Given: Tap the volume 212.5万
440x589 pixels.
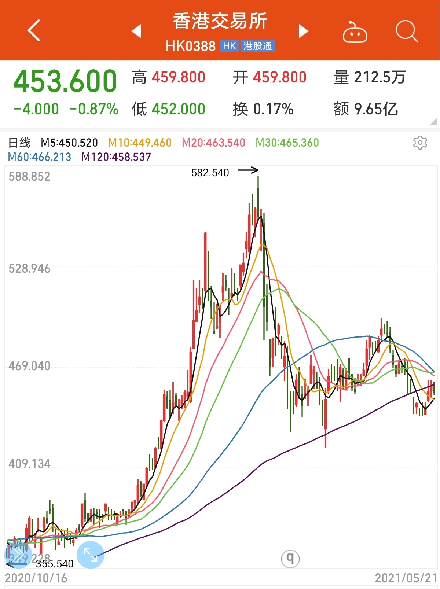Looking at the screenshot, I should (x=380, y=77).
